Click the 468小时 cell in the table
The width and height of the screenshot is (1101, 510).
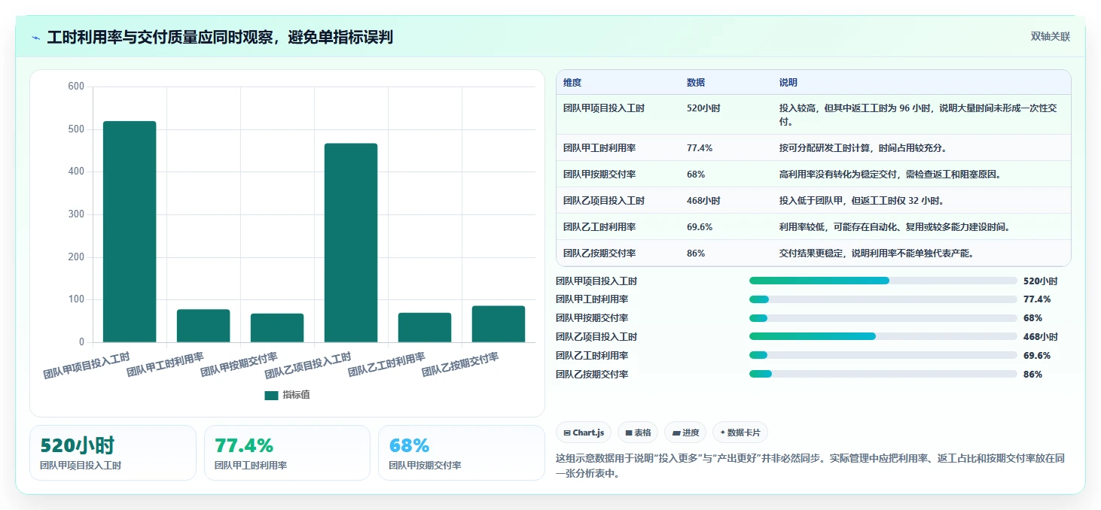coord(703,201)
